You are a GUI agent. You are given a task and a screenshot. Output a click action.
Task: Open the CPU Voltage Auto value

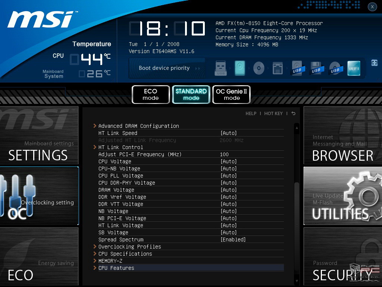tap(228, 161)
